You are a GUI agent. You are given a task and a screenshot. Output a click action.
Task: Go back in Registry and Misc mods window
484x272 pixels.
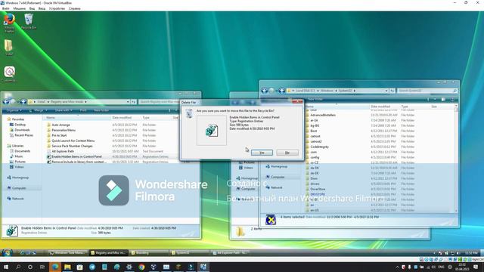(6, 101)
